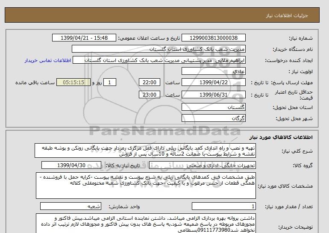Click the delivery city field گرگان
This screenshot has height=233, width=329.
(213, 118)
